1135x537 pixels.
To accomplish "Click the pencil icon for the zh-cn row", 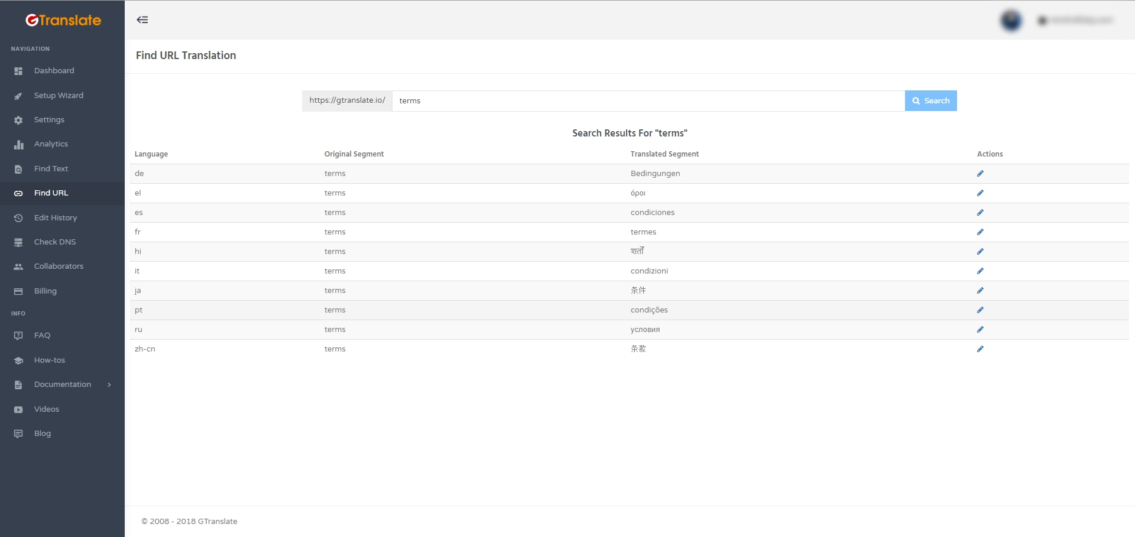I will coord(980,349).
